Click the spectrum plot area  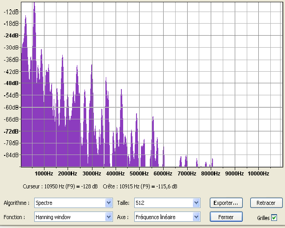(x=152, y=85)
